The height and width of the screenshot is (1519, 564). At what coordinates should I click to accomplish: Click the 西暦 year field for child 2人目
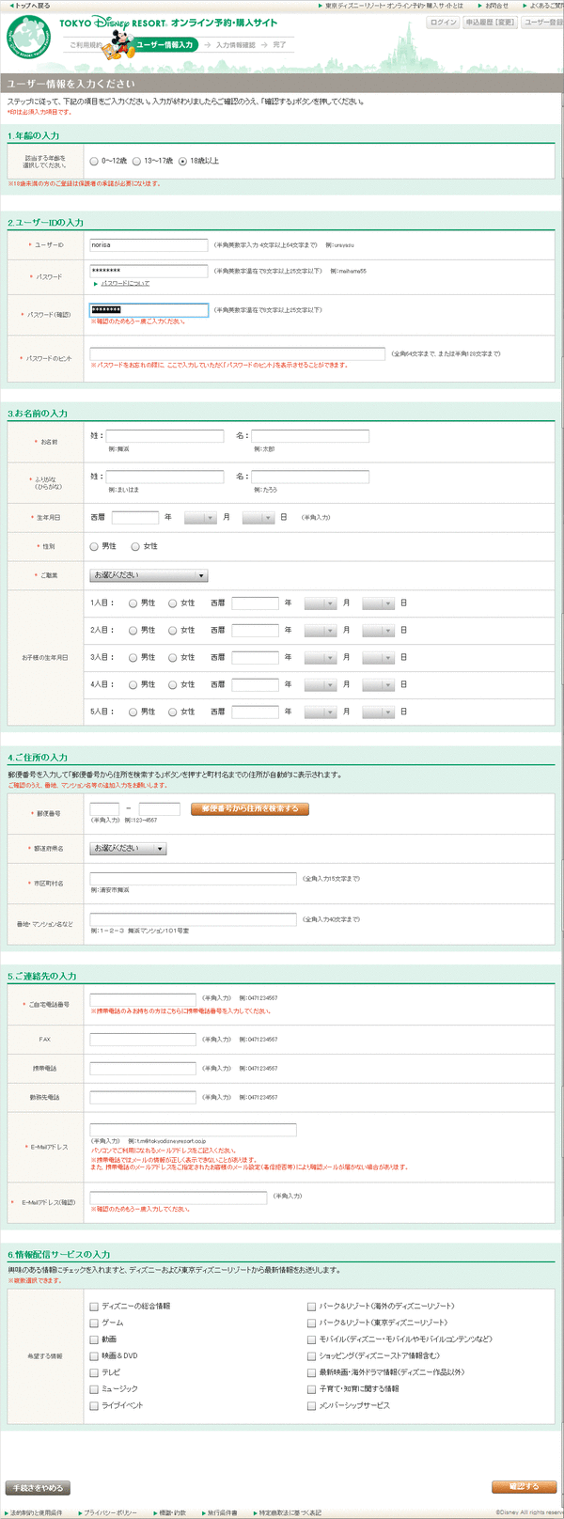[x=255, y=631]
